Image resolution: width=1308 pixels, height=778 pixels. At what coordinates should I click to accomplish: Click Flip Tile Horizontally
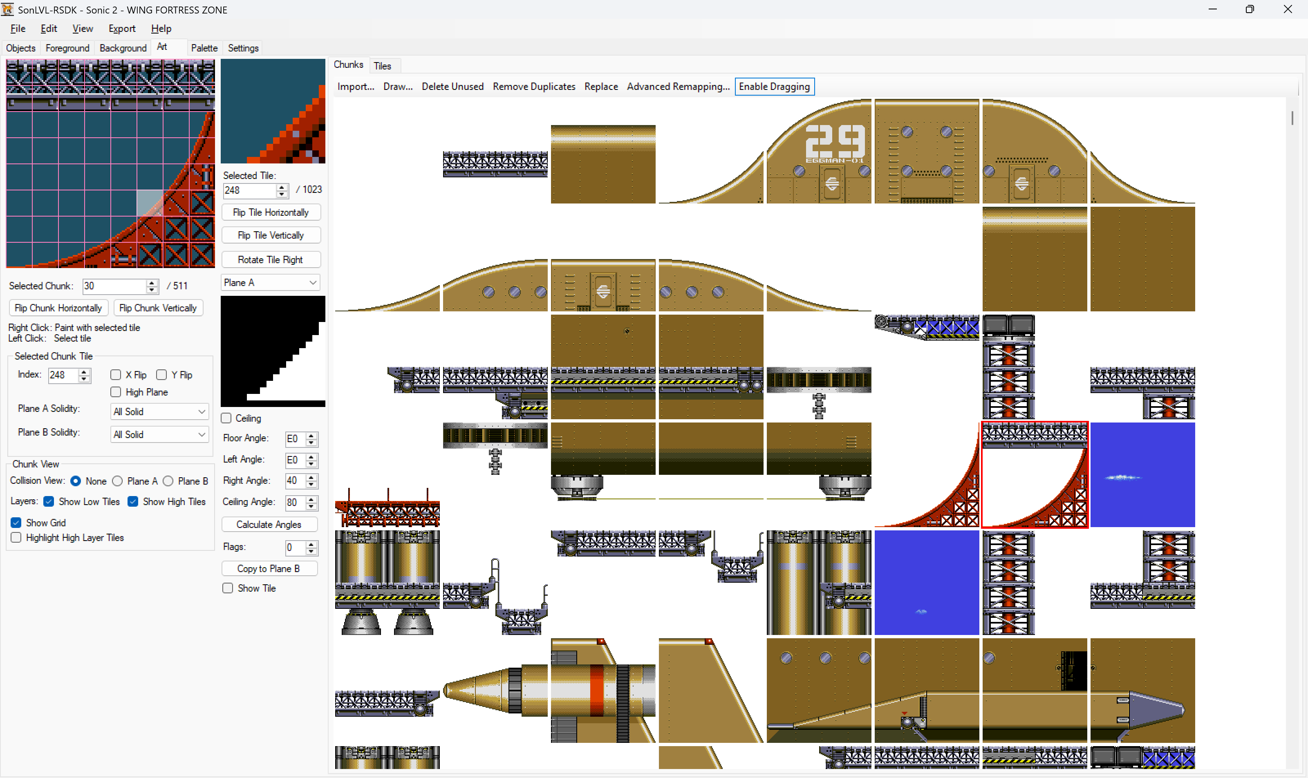coord(271,212)
